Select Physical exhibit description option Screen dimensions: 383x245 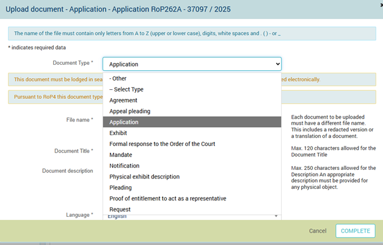[144, 177]
